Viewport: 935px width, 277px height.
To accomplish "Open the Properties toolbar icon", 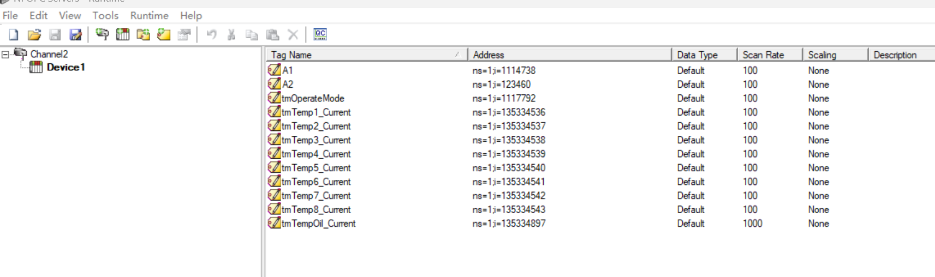I will 184,34.
